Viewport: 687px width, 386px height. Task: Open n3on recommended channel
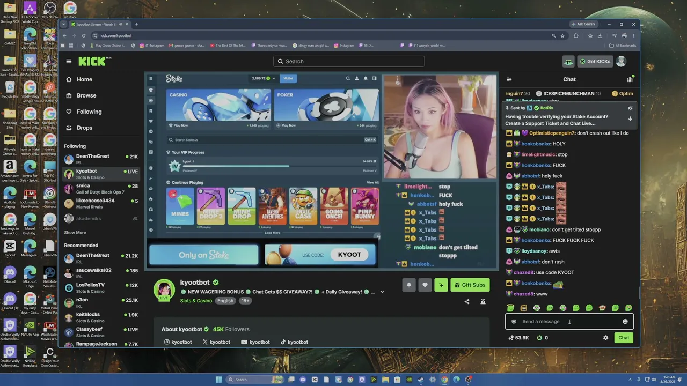click(x=100, y=302)
